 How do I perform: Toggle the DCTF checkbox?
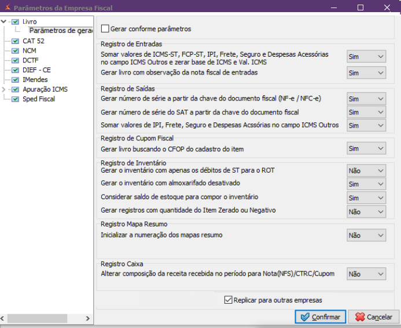(x=16, y=61)
